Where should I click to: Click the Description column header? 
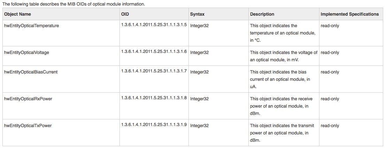262,14
